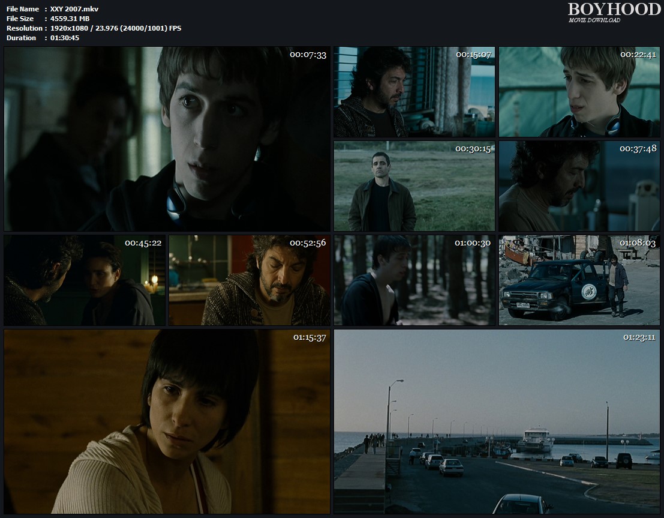664x518 pixels.
Task: Open the candlelit thumbnail at 00:45:22
Action: click(x=85, y=280)
